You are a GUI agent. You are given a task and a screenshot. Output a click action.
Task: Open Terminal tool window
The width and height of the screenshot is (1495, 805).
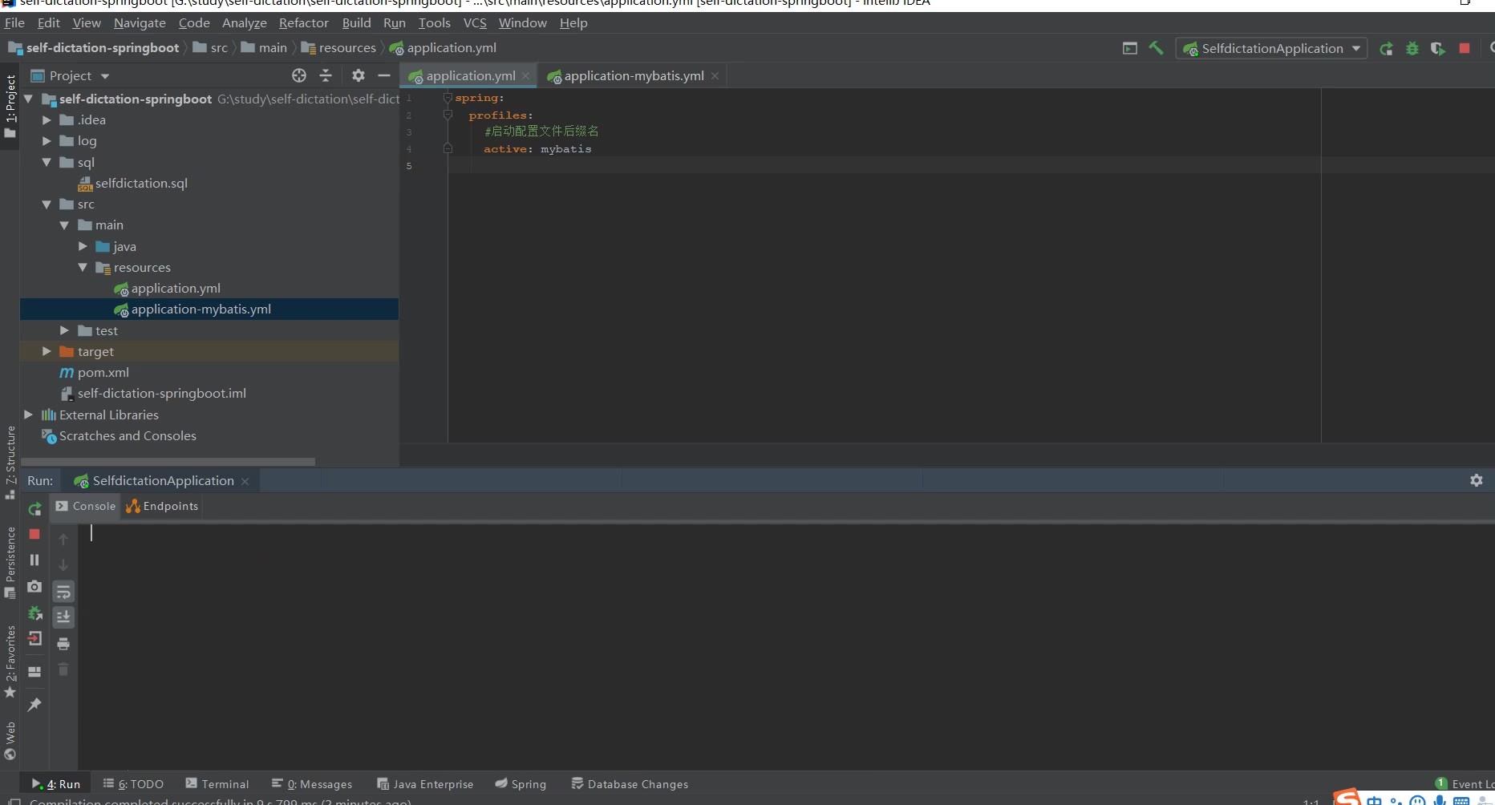click(x=217, y=784)
